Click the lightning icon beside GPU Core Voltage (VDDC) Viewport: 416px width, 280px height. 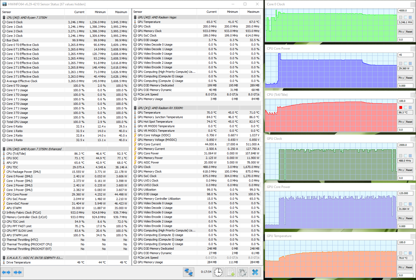pos(135,135)
